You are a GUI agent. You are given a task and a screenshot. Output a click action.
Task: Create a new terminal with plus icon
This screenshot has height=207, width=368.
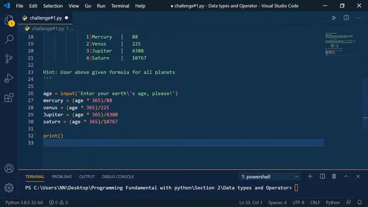tap(310, 177)
